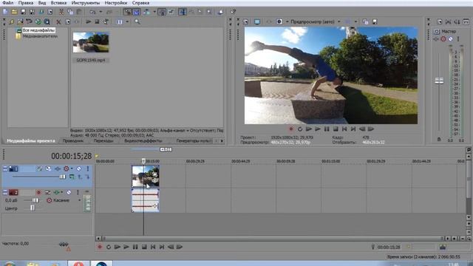Click Record button under video preview
This screenshot has height=266, width=473.
pos(291,129)
